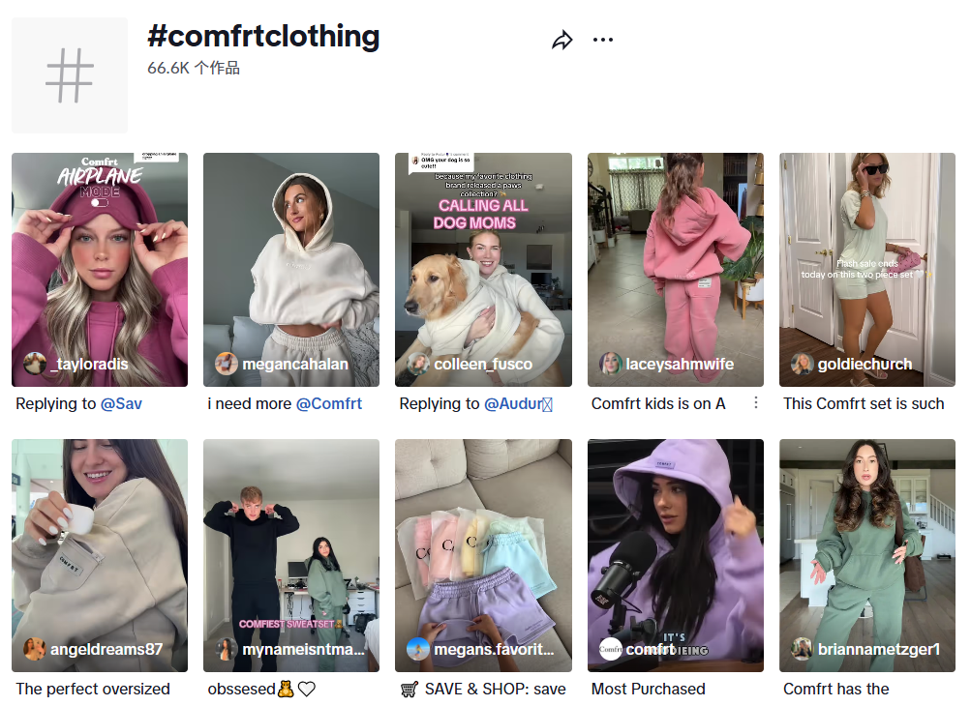Click colleen_fusco profile avatar
Screen dimensions: 971x706
tap(418, 364)
